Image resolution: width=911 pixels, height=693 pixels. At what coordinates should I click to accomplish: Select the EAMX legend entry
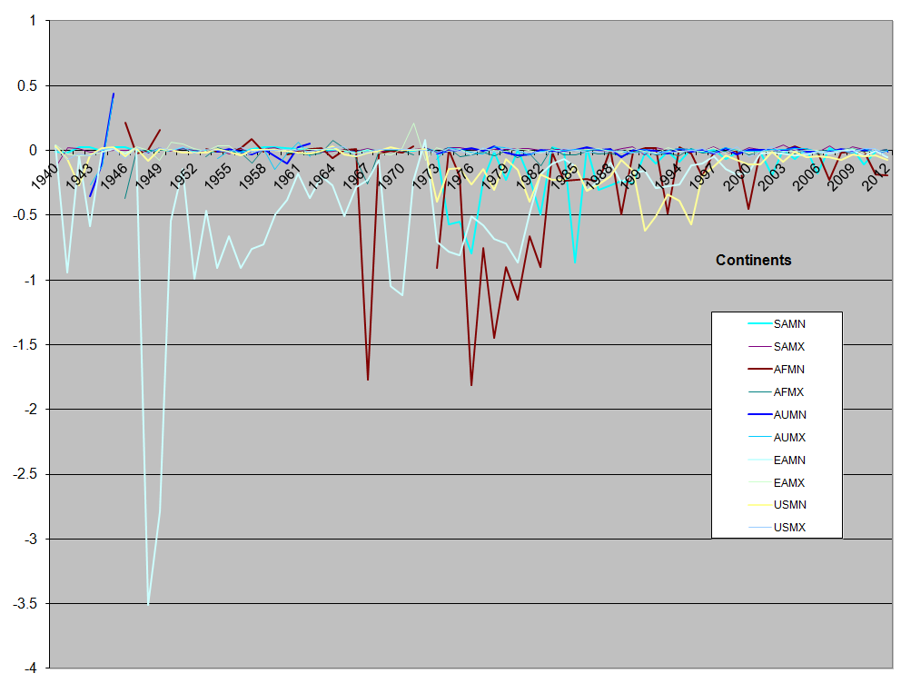coord(788,483)
